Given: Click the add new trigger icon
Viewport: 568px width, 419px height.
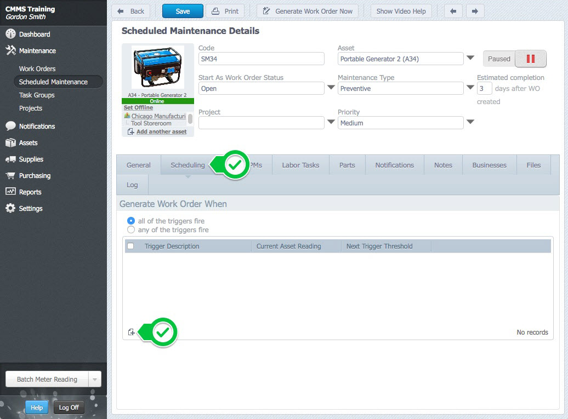Looking at the screenshot, I should point(131,332).
